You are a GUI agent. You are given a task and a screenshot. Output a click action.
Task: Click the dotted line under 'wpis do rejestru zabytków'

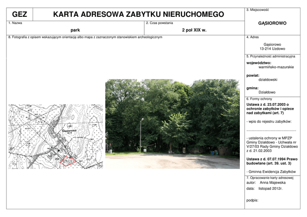(x=271, y=130)
